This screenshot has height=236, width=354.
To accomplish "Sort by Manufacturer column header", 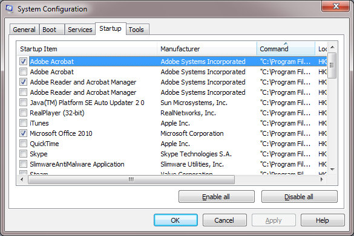I will (x=207, y=49).
